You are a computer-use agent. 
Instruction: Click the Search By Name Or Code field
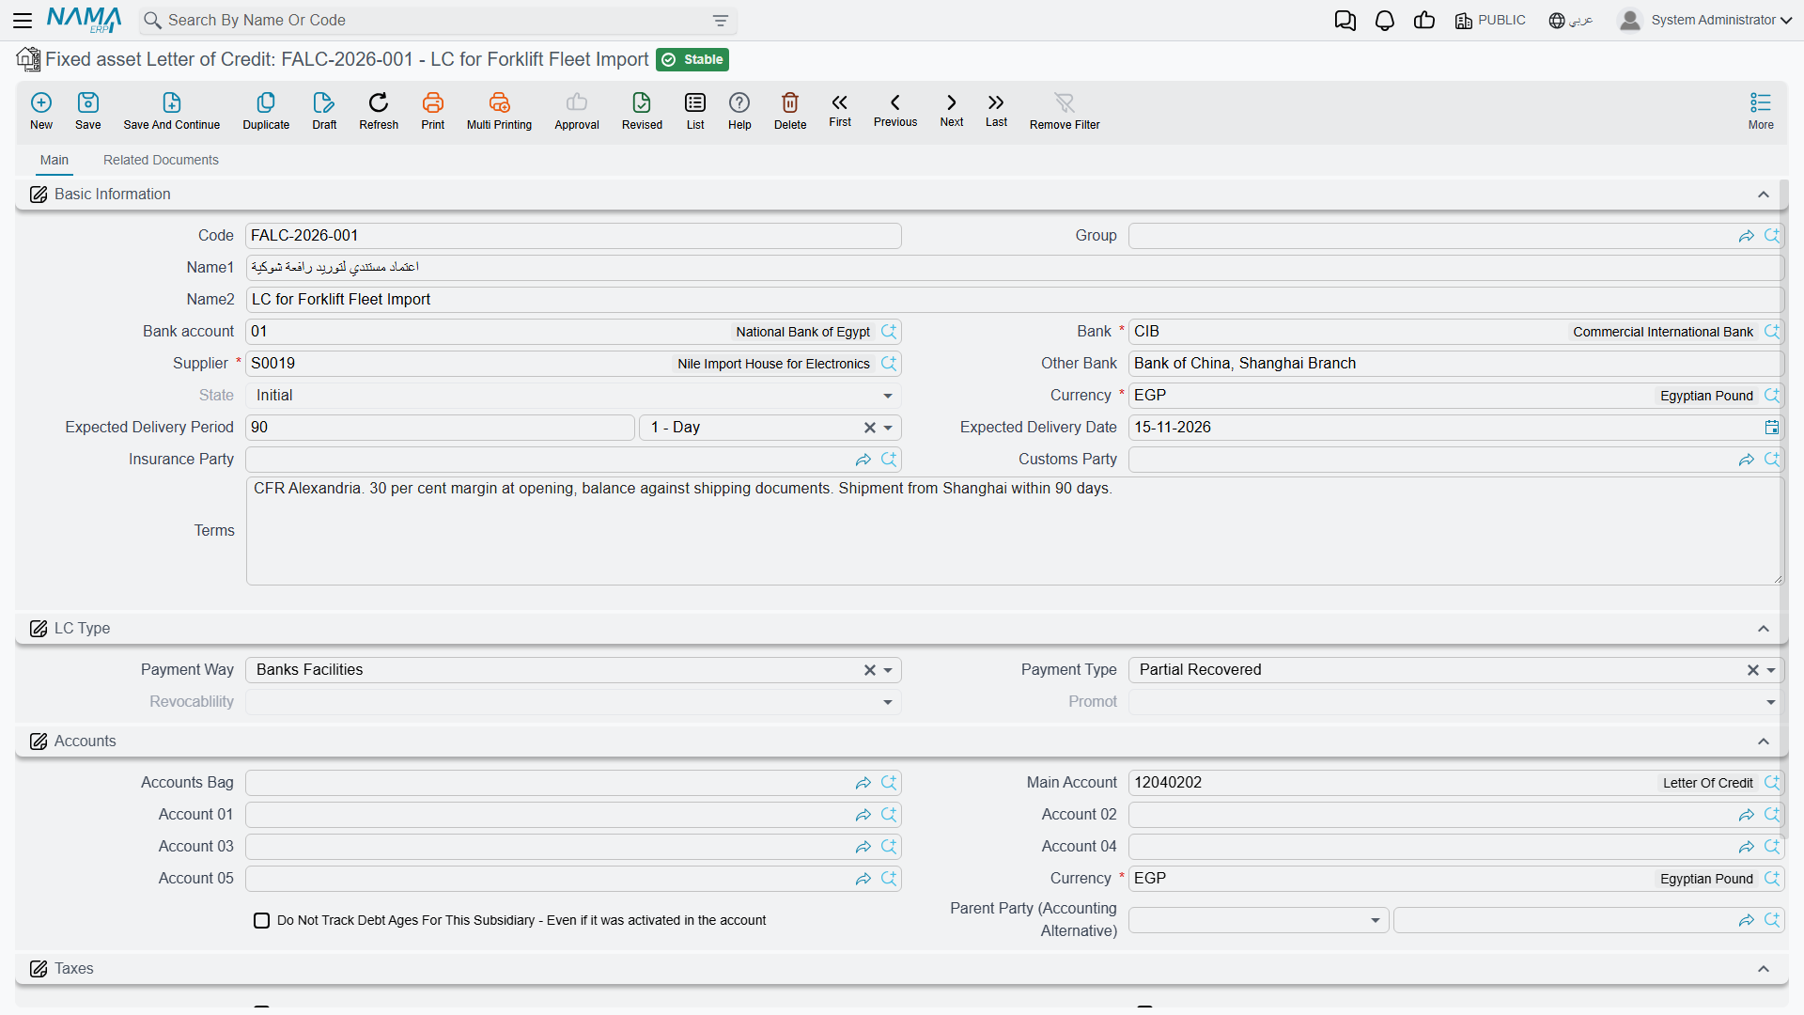pyautogui.click(x=437, y=21)
